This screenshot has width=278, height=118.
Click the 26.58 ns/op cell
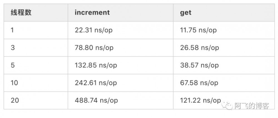point(199,48)
